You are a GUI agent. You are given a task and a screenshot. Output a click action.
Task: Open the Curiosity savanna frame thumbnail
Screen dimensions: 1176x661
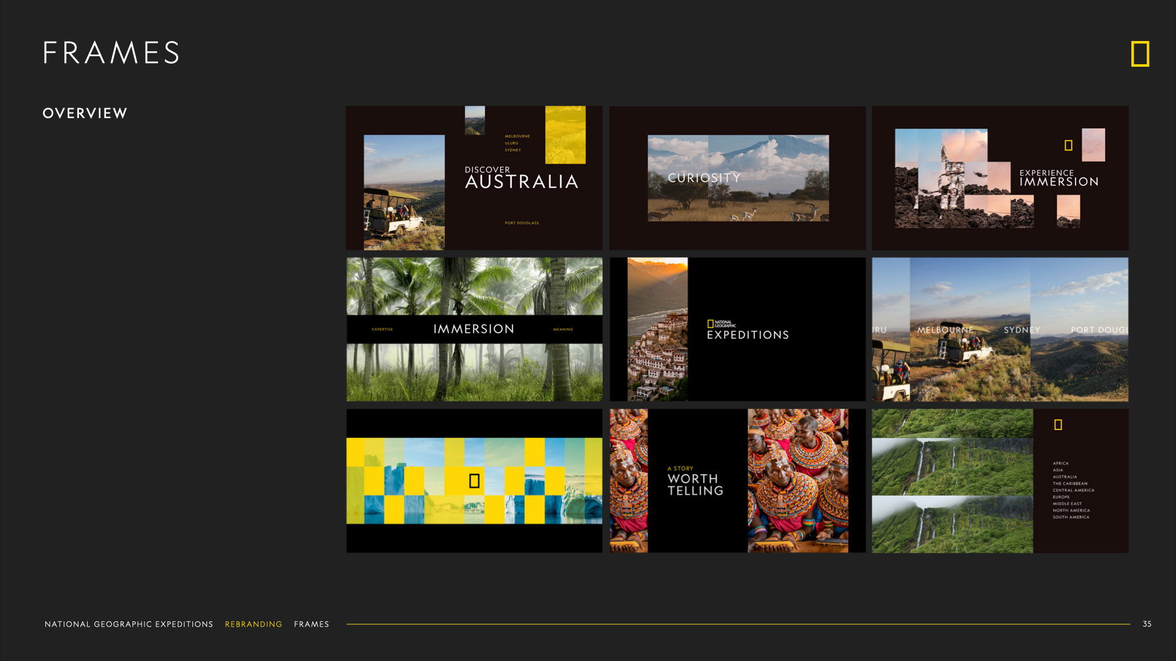737,178
